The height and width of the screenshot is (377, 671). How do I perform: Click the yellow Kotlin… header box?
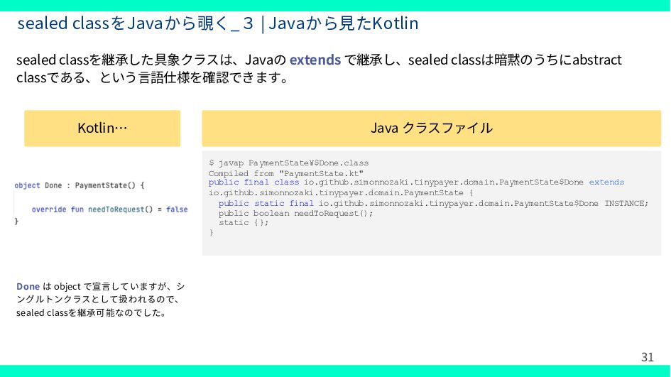pos(102,129)
